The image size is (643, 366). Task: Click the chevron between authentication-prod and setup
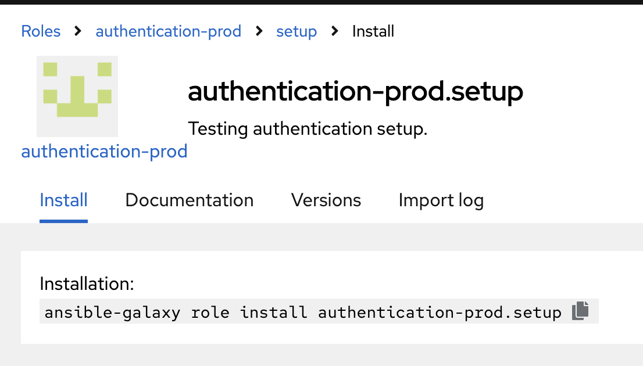pyautogui.click(x=259, y=31)
